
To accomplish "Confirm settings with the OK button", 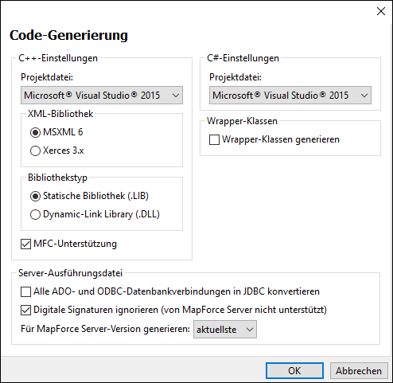I will (x=294, y=370).
